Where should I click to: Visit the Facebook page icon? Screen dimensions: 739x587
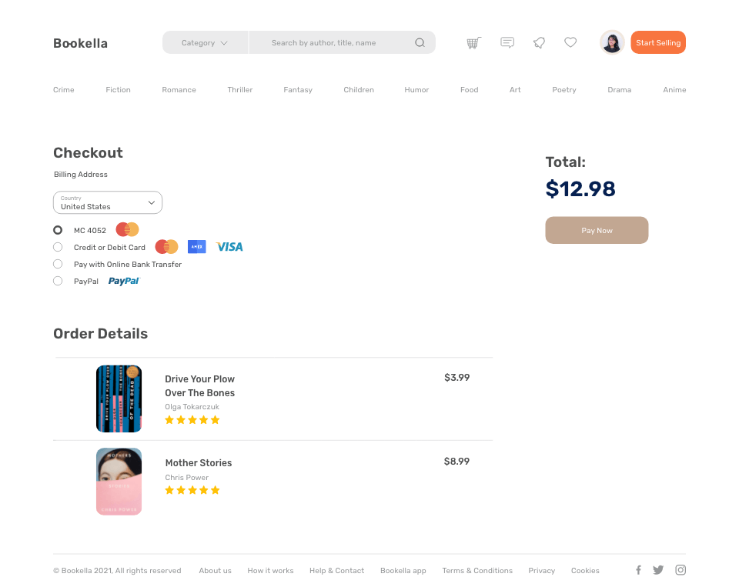[x=638, y=570]
